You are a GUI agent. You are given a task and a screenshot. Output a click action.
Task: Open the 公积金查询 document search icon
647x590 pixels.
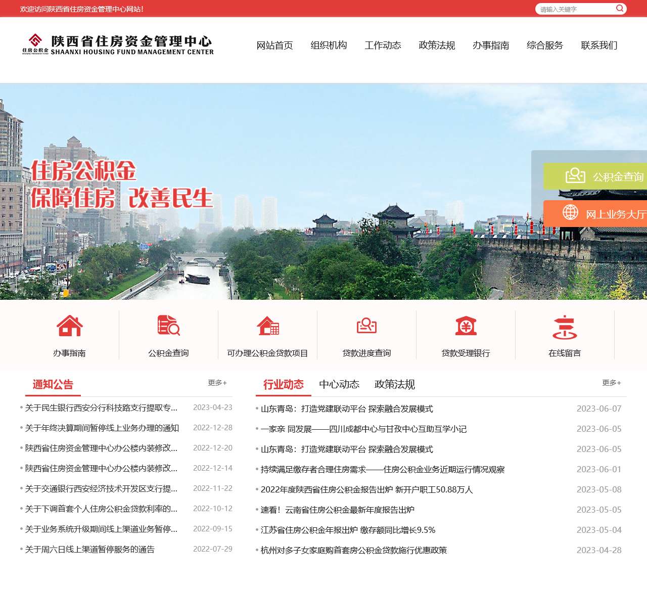169,326
